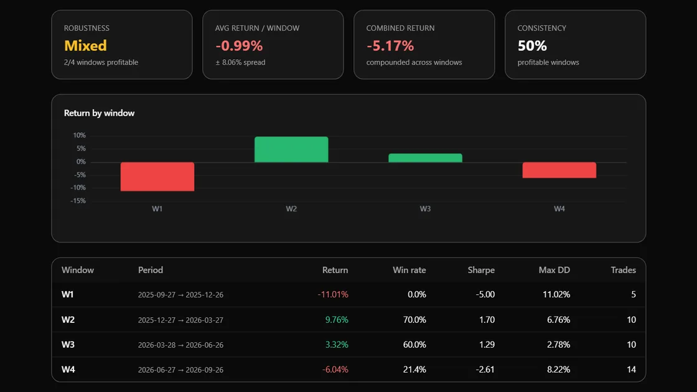Click period 2025-09-27 → 2025-12-26
The height and width of the screenshot is (392, 697).
180,295
